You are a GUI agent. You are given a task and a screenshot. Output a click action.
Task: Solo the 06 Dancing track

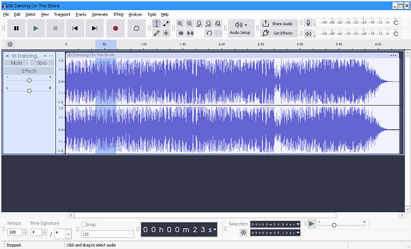[42, 63]
